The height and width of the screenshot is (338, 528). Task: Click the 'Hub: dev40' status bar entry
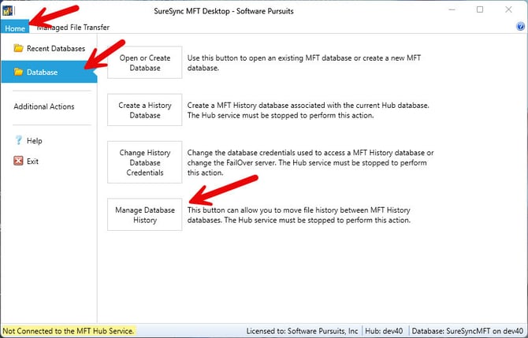(x=384, y=331)
